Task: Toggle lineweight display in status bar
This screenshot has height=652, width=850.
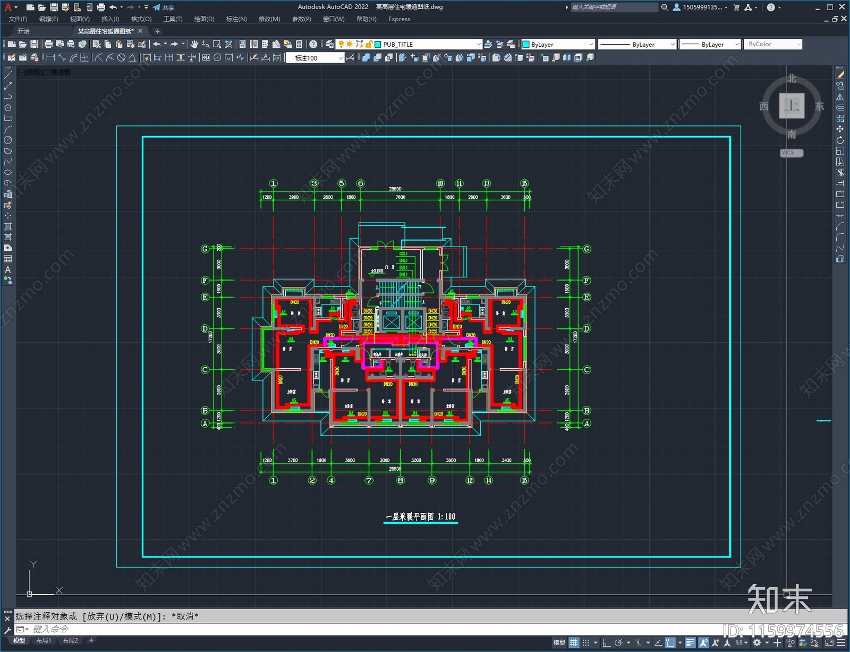Action: point(690,642)
